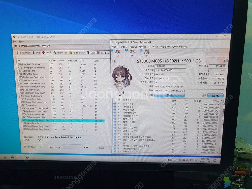Click the Folder Usage folder icon
Image resolution: width=252 pixels, height=189 pixels.
tap(70, 53)
